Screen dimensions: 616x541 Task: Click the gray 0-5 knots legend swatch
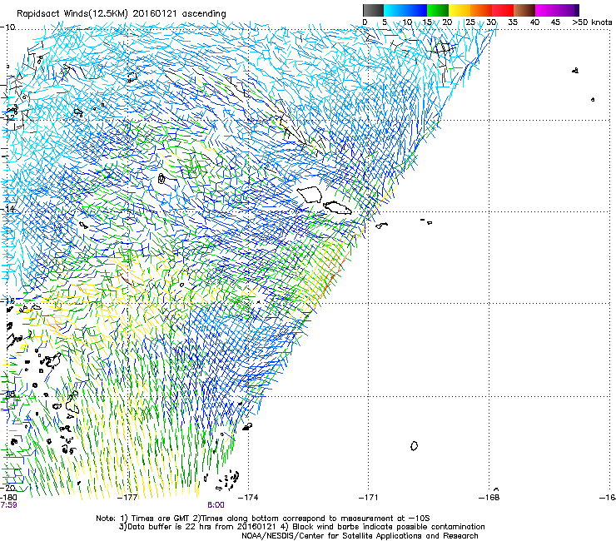point(373,10)
